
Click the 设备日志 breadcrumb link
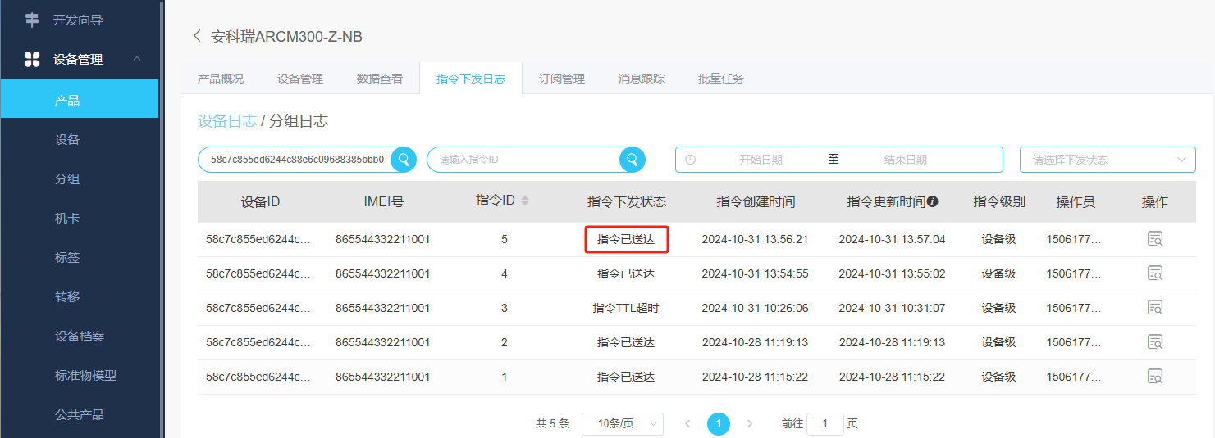coord(226,121)
